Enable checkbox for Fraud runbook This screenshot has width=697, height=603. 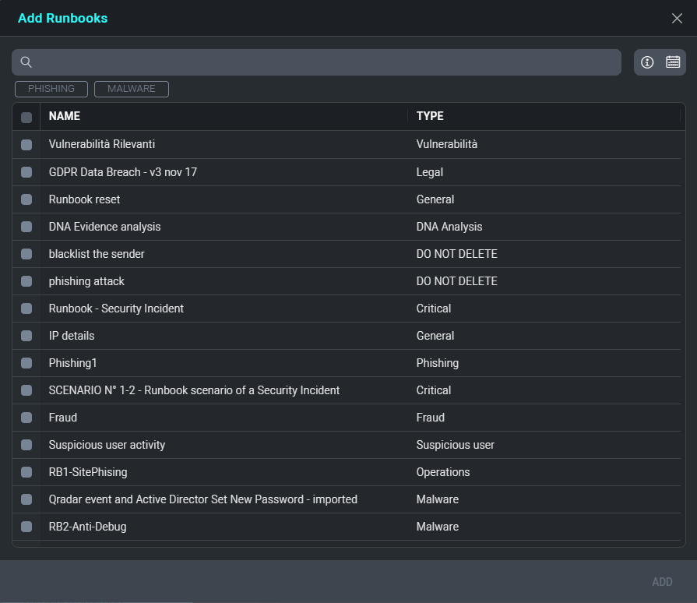[26, 418]
